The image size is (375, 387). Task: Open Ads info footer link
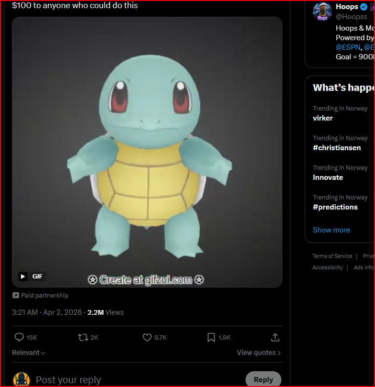point(364,267)
